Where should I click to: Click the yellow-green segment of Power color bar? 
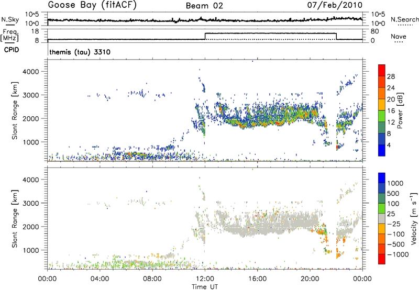[382, 116]
